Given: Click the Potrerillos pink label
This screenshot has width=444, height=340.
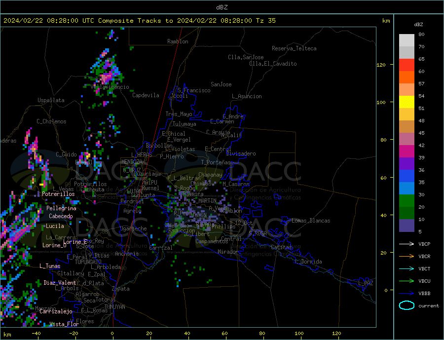Looking at the screenshot, I should tap(58, 194).
